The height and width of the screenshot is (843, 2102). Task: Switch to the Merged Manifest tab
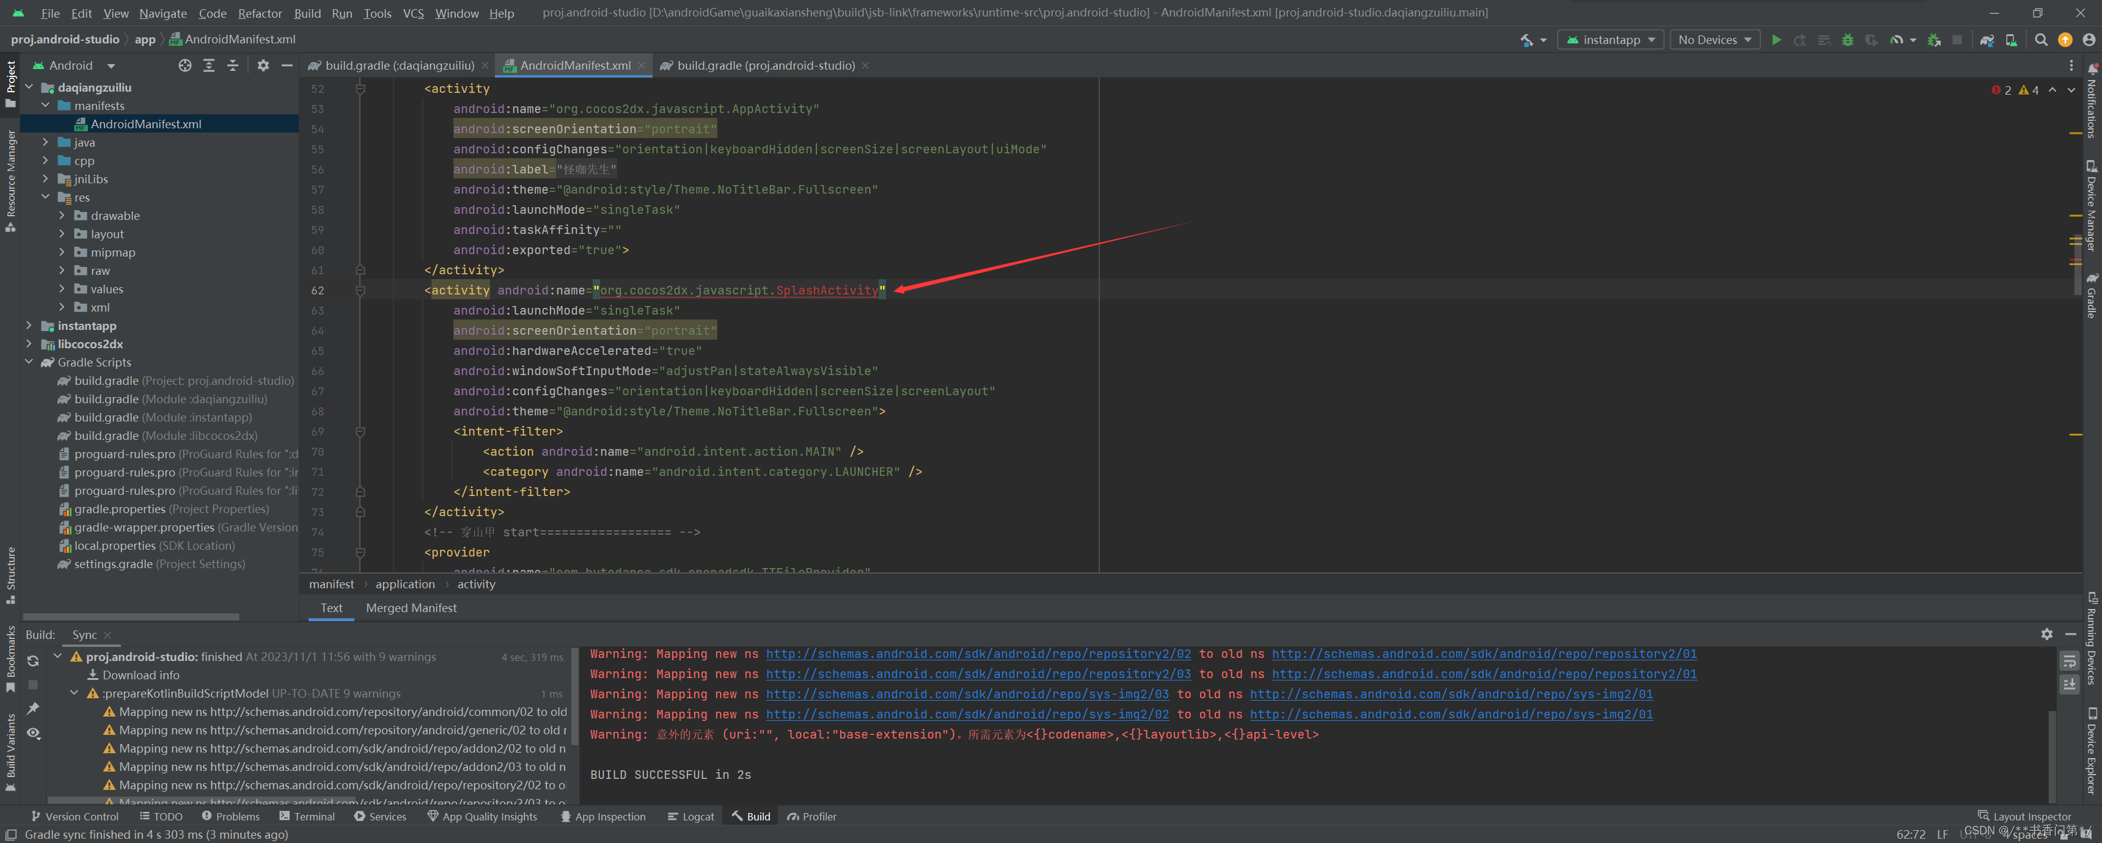411,608
